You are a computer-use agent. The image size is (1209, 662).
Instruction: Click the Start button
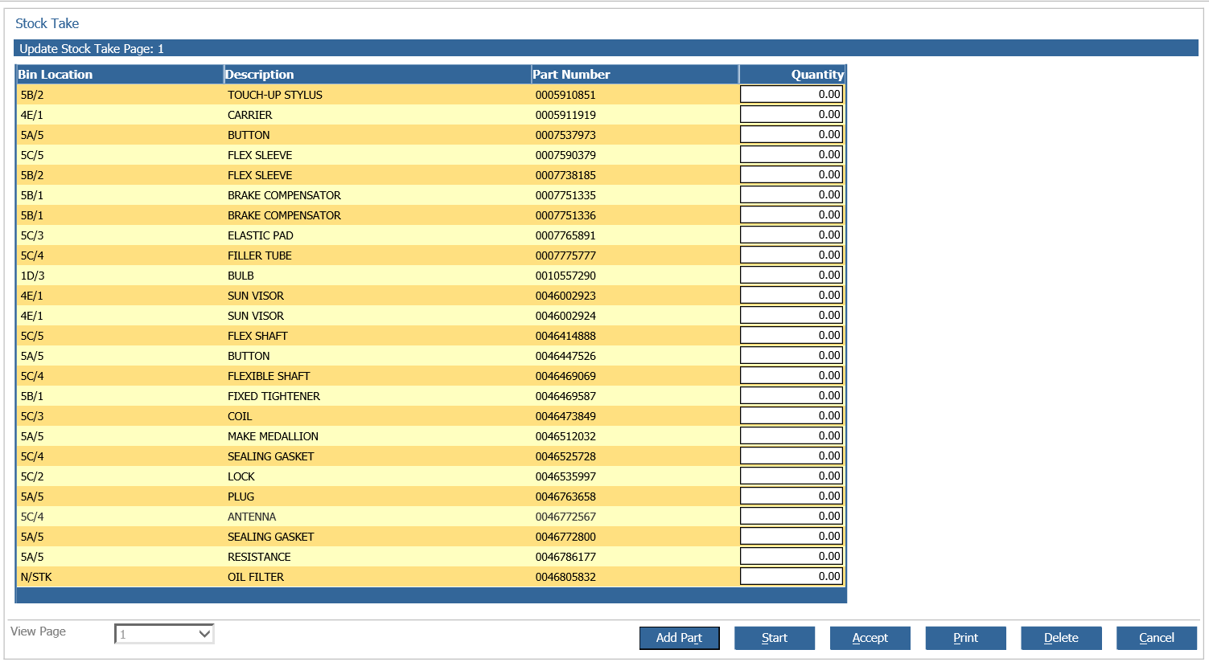(x=775, y=638)
